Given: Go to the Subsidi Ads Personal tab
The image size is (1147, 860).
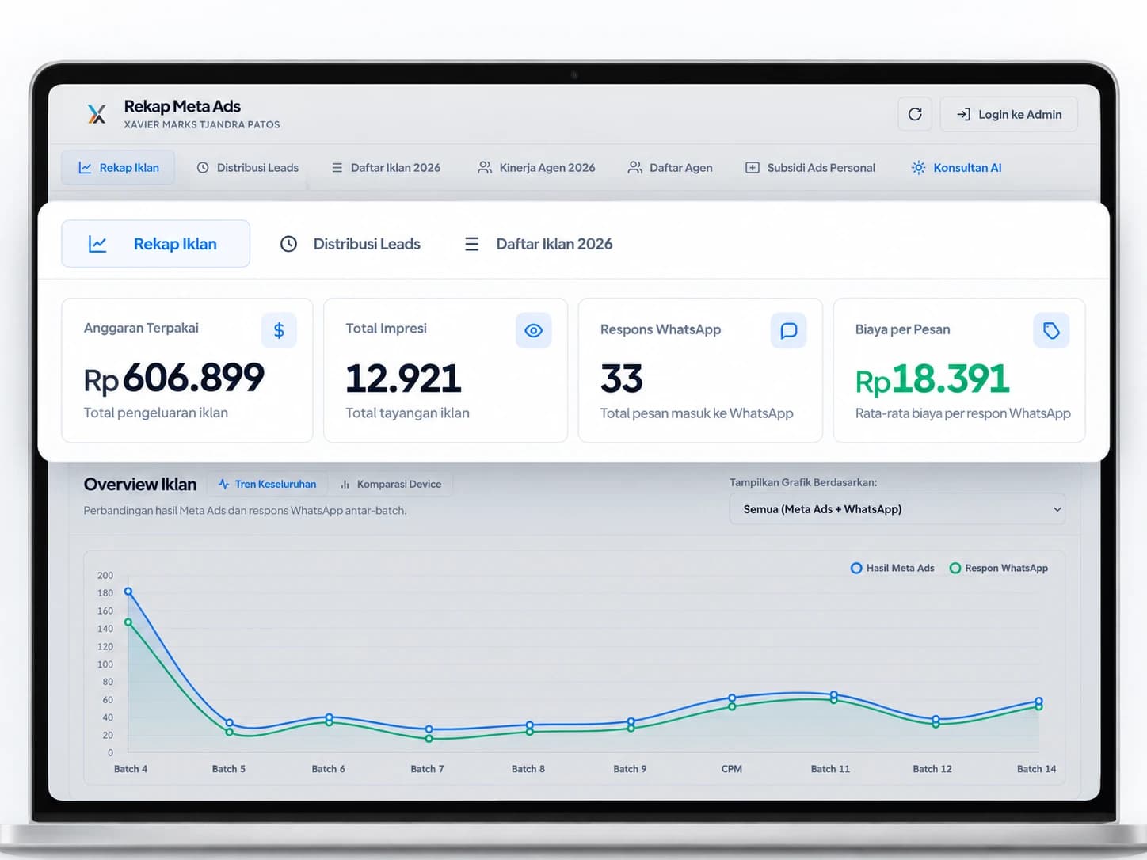Looking at the screenshot, I should coord(810,168).
